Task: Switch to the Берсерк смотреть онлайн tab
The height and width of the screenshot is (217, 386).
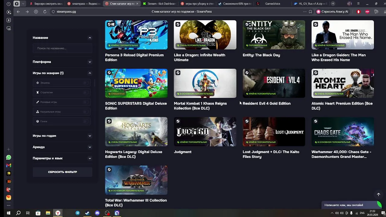Action: pos(46,4)
